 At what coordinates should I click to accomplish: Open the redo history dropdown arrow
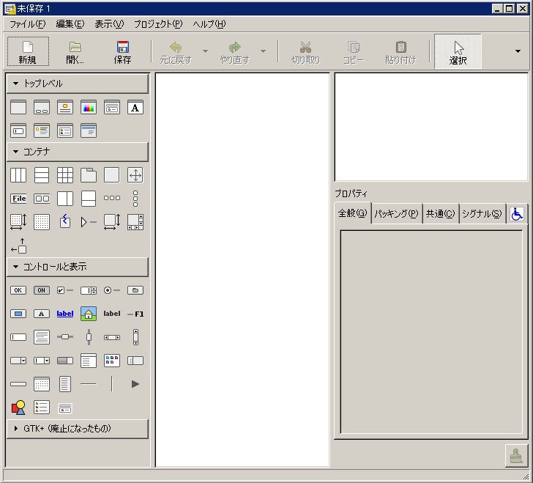[263, 51]
